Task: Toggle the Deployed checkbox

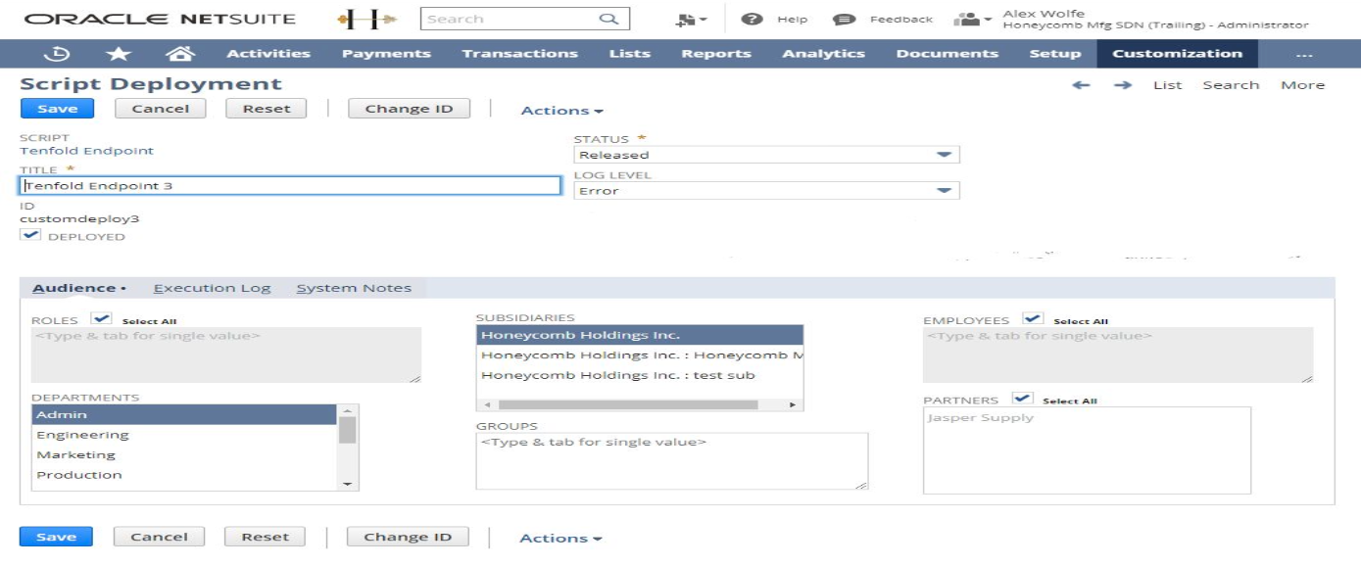Action: tap(31, 236)
